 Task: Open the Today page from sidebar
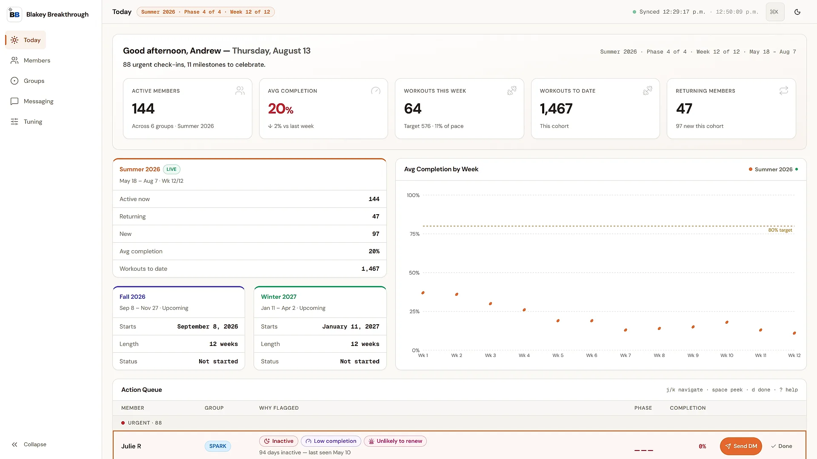(x=26, y=40)
